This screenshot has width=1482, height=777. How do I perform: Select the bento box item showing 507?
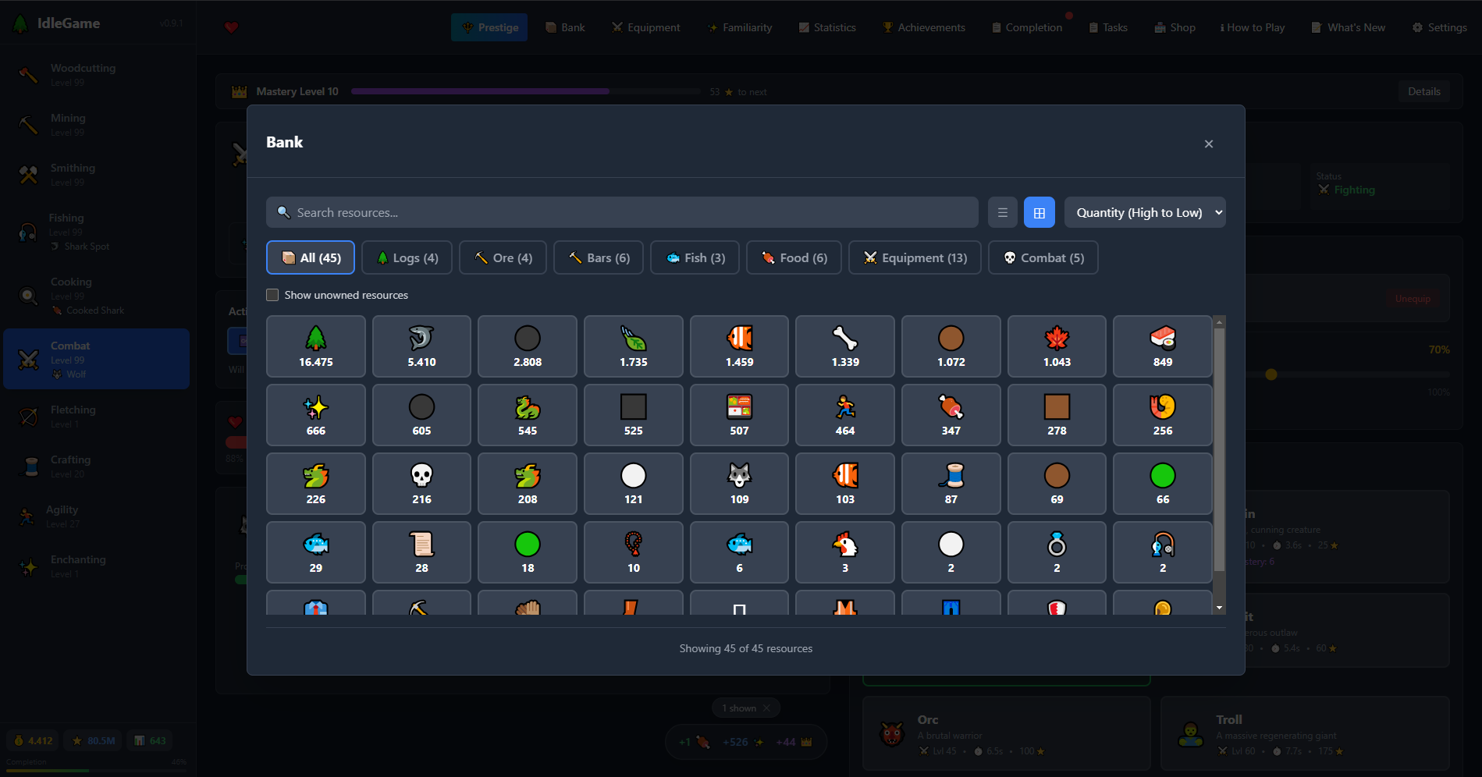(x=739, y=415)
